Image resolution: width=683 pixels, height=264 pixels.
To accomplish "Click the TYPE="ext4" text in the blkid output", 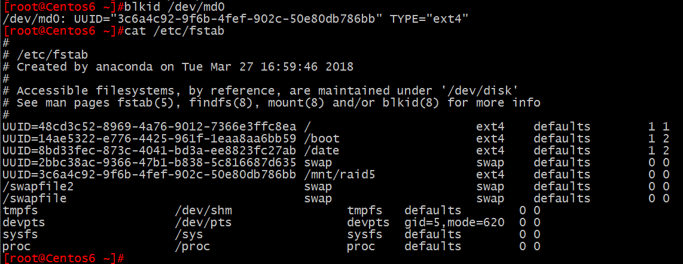I will tap(429, 19).
